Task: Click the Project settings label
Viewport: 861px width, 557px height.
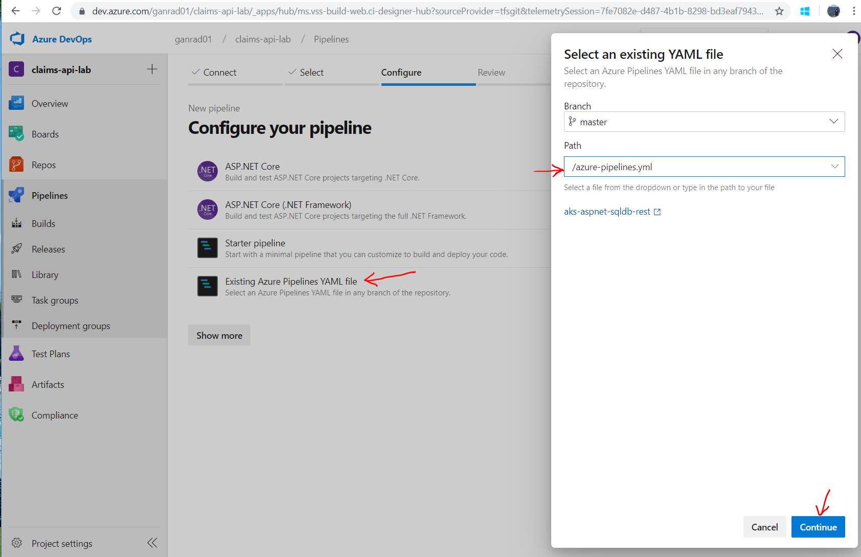Action: pyautogui.click(x=62, y=543)
